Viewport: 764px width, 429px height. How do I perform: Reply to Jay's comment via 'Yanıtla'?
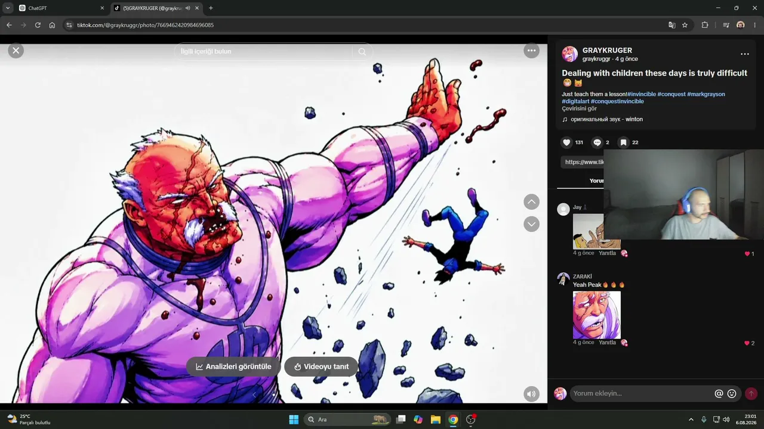click(607, 253)
